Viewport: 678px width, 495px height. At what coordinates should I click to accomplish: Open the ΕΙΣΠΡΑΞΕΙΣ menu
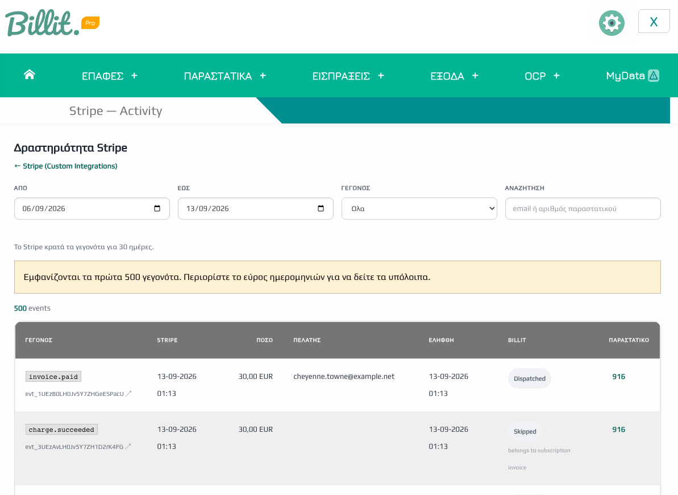[x=341, y=76]
